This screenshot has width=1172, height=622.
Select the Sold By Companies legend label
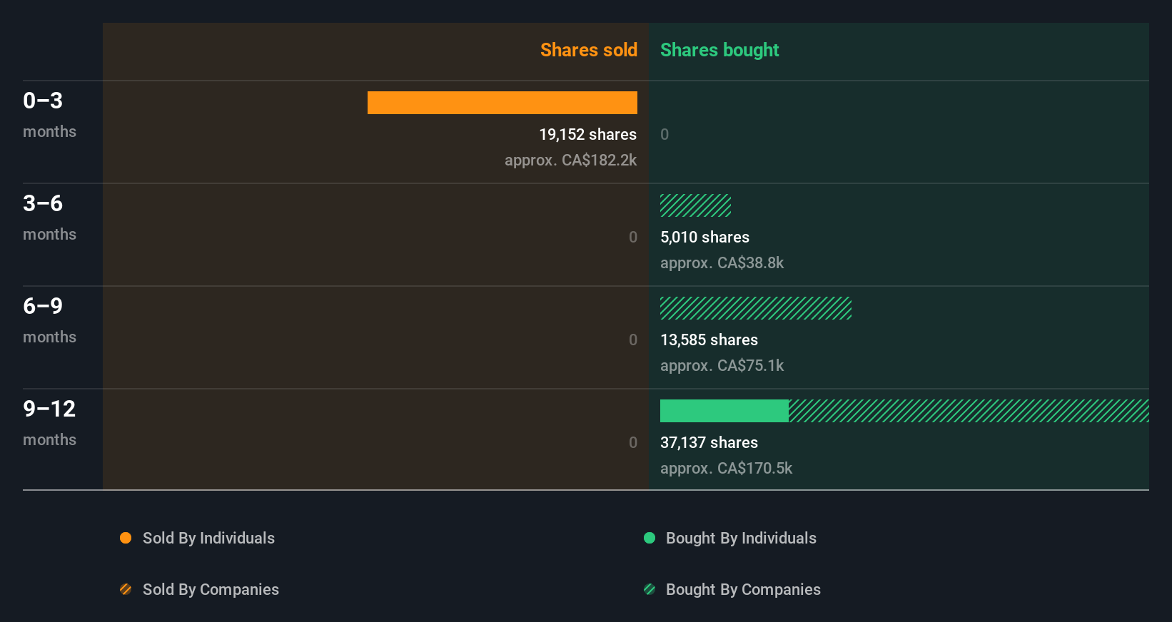[211, 589]
